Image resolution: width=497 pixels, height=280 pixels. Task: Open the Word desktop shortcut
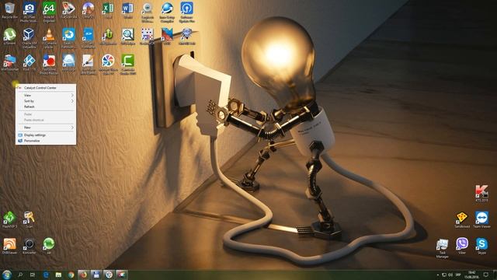[x=127, y=10]
